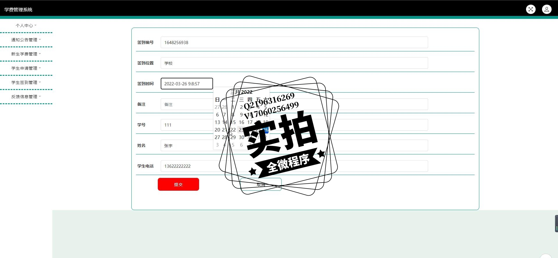Screen dimensions: 558x258
Task: Open the 学生申请管理 menu
Action: click(x=26, y=68)
